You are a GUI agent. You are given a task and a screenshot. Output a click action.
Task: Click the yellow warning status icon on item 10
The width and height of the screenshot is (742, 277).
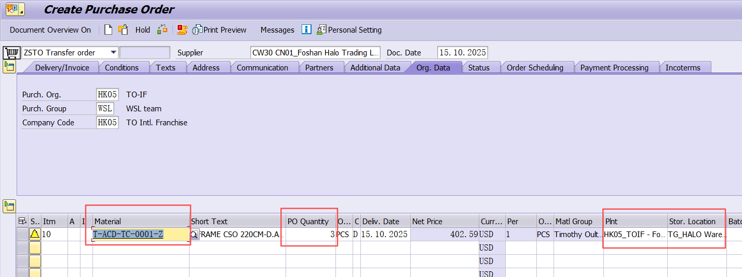pos(35,235)
